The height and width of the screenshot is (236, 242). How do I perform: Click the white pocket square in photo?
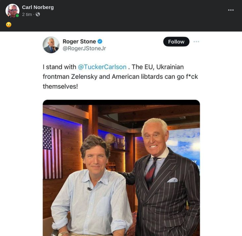pos(172,180)
